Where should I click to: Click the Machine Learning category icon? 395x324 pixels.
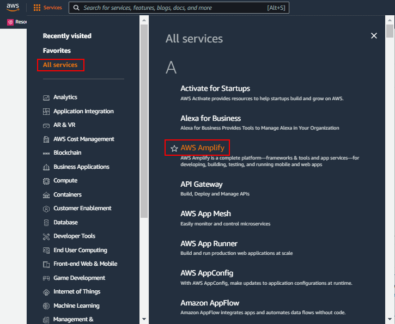click(46, 306)
